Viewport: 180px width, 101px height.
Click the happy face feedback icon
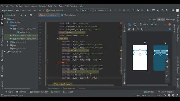coord(169,95)
